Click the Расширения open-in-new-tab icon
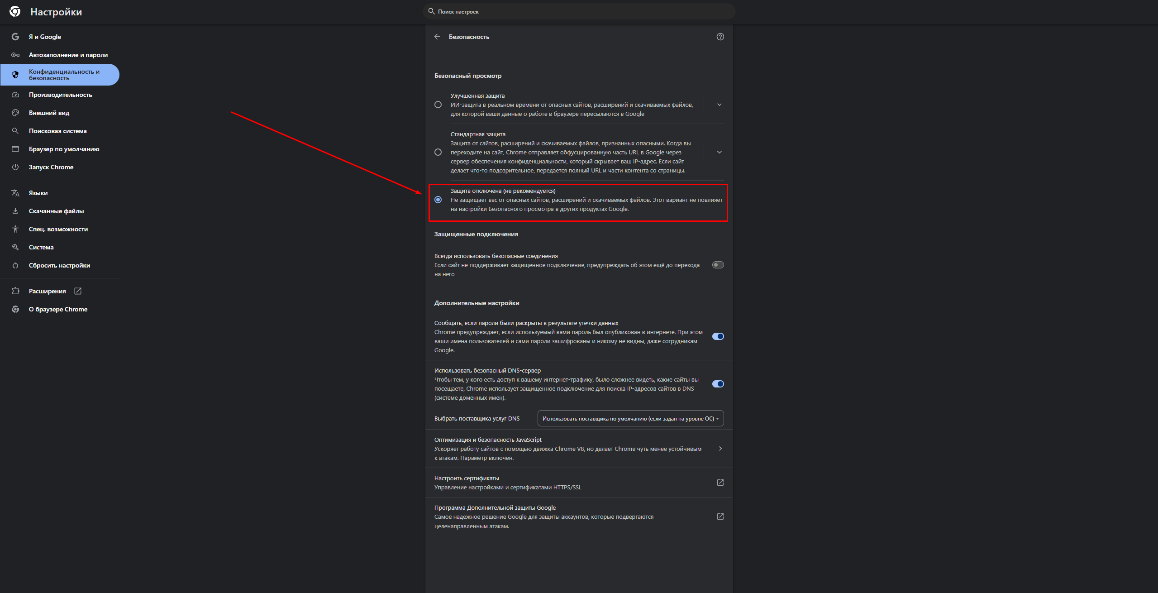 click(x=78, y=291)
